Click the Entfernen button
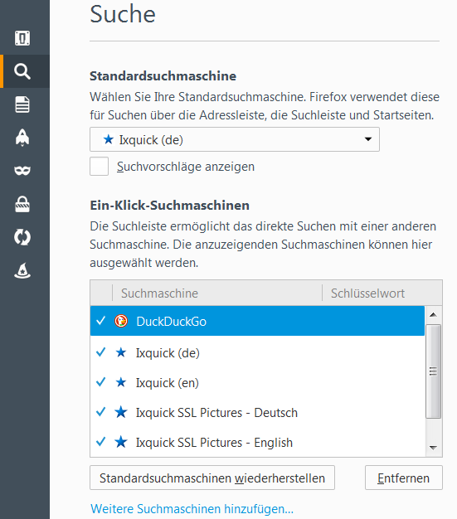The height and width of the screenshot is (519, 457). [404, 478]
